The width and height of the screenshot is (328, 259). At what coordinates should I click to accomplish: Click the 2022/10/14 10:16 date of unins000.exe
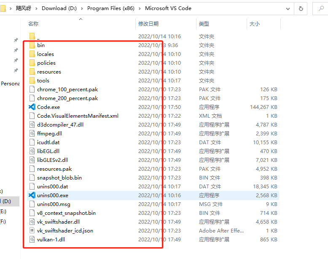(159, 195)
